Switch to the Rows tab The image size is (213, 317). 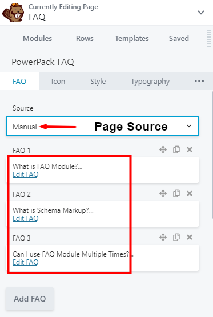pyautogui.click(x=85, y=38)
